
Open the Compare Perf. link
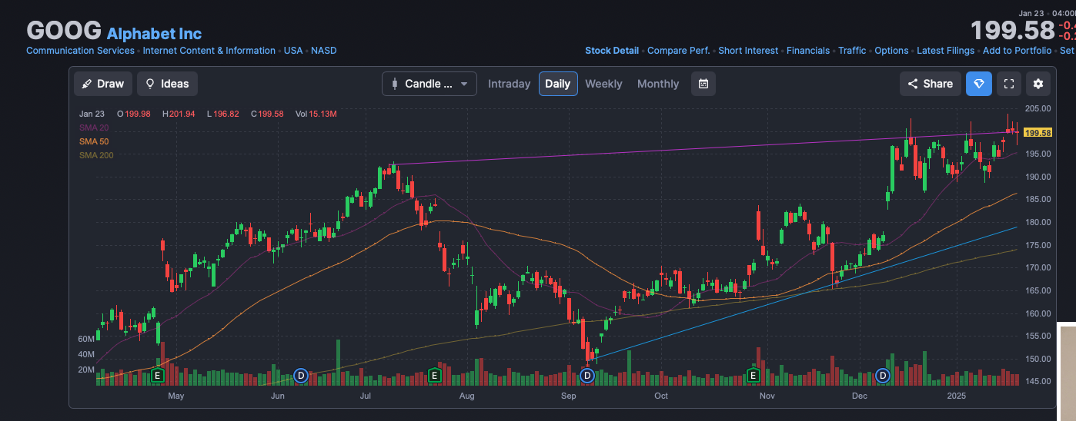(x=678, y=51)
